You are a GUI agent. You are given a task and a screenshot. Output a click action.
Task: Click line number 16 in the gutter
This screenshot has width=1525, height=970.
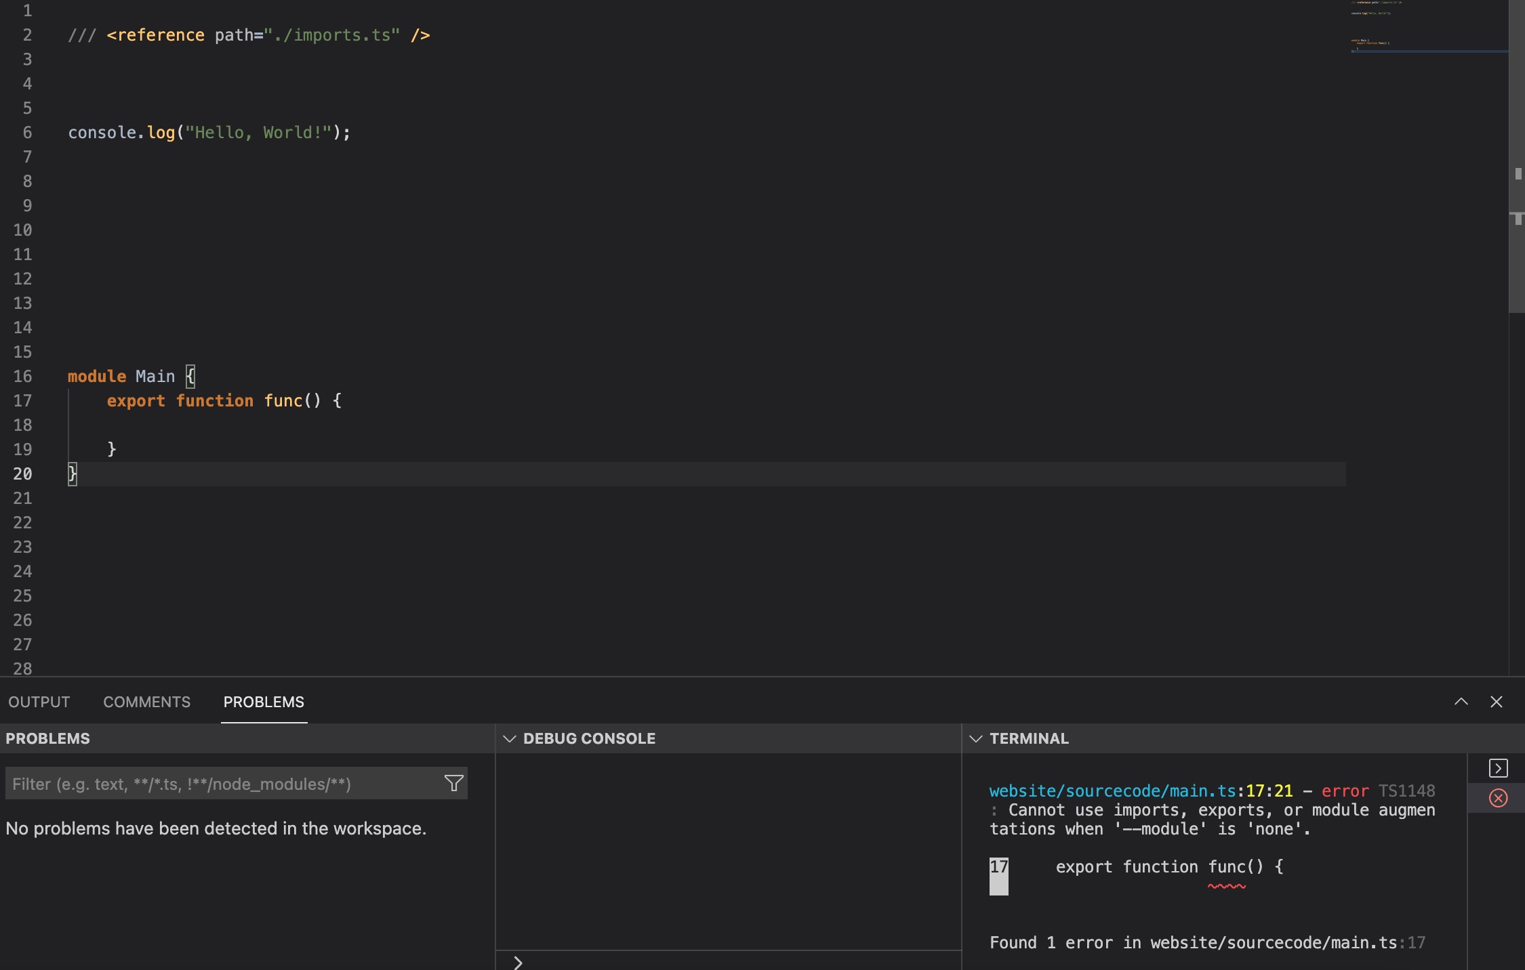click(x=22, y=376)
